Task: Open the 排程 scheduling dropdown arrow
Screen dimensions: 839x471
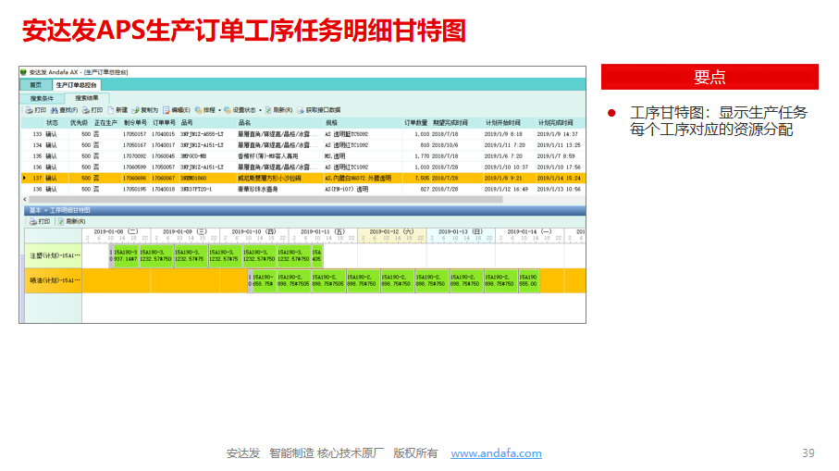Action: (x=218, y=109)
